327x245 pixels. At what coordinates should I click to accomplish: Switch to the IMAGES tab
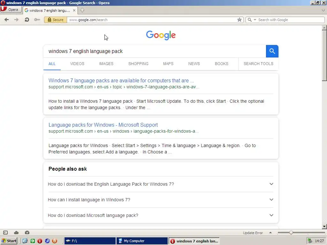[x=106, y=64]
